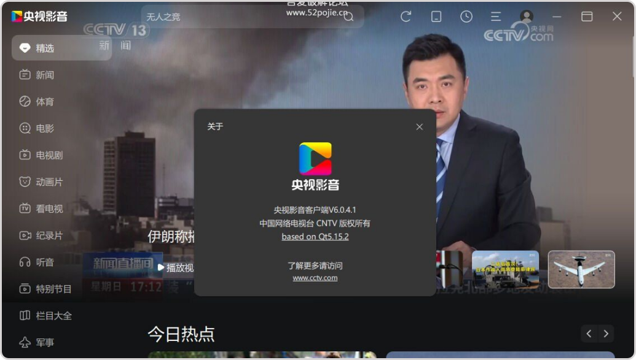Image resolution: width=636 pixels, height=360 pixels.
Task: Click the refresh icon in top toolbar
Action: 406,17
